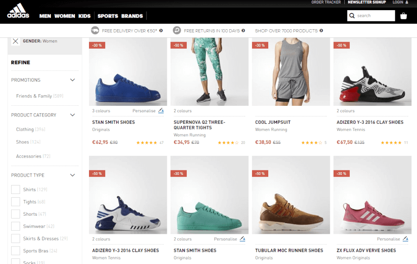Image resolution: width=417 pixels, height=264 pixels.
Task: Open green Stan Smith Shoes product image
Action: coord(209,195)
